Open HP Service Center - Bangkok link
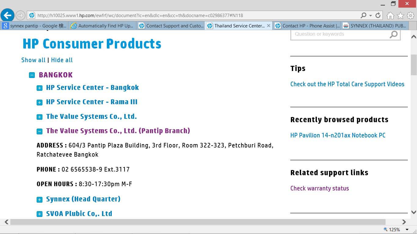 tap(92, 87)
